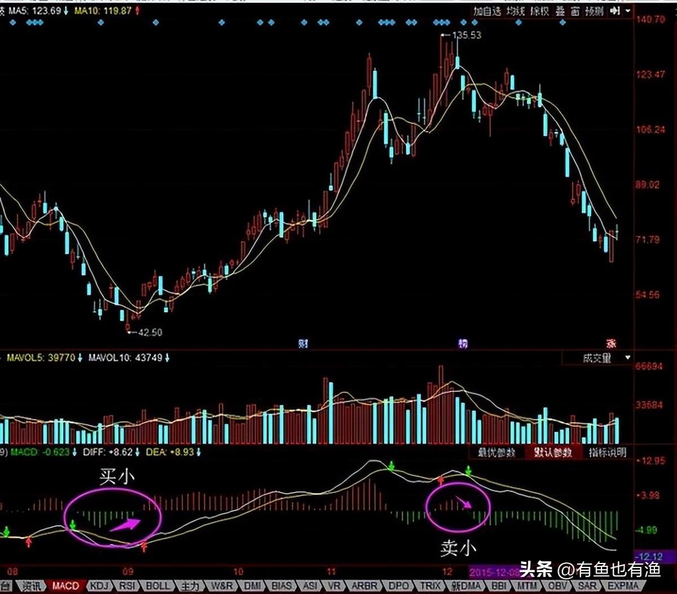Toggle the 除权 ex-rights adjustment
Viewport: 677px width, 594px height.
pos(539,11)
